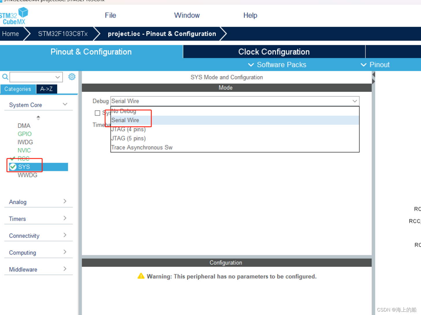
Task: Switch to the Clock Configuration tab
Action: pyautogui.click(x=274, y=52)
